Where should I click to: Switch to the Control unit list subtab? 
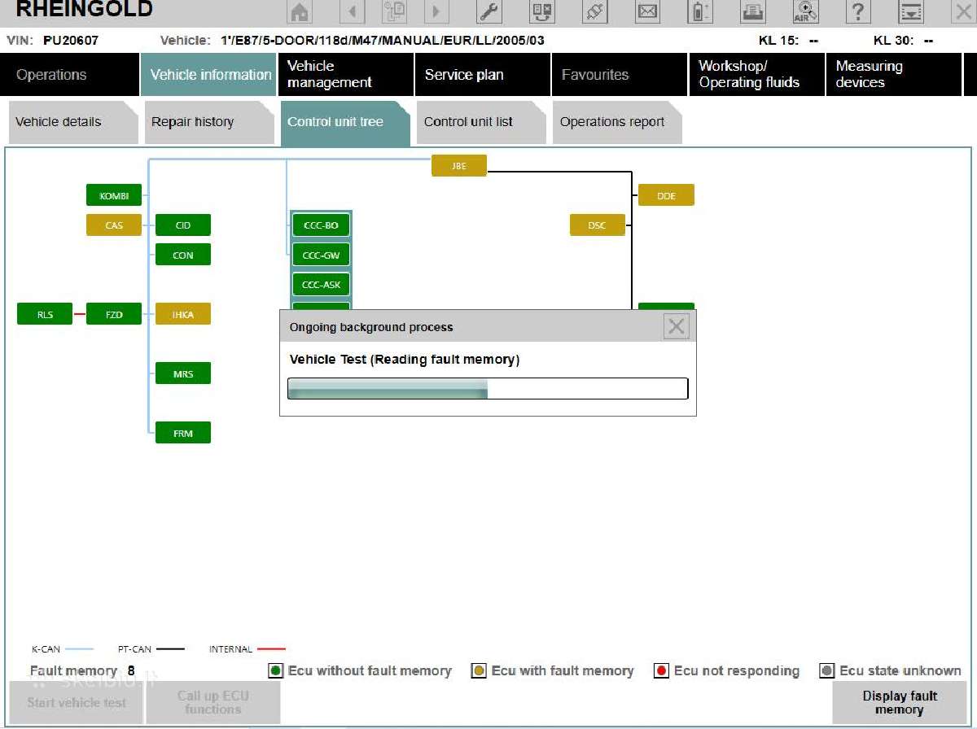click(481, 123)
